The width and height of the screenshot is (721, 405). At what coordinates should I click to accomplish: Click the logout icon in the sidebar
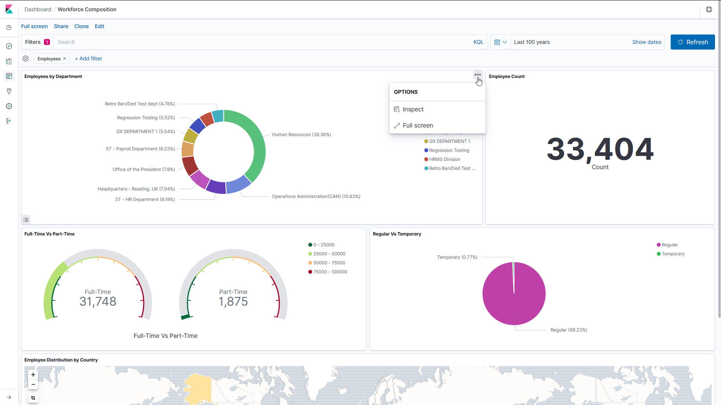pos(9,121)
